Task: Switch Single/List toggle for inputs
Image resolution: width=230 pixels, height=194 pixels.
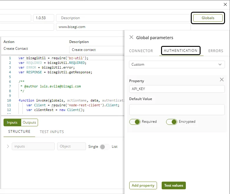Action: (x=105, y=147)
